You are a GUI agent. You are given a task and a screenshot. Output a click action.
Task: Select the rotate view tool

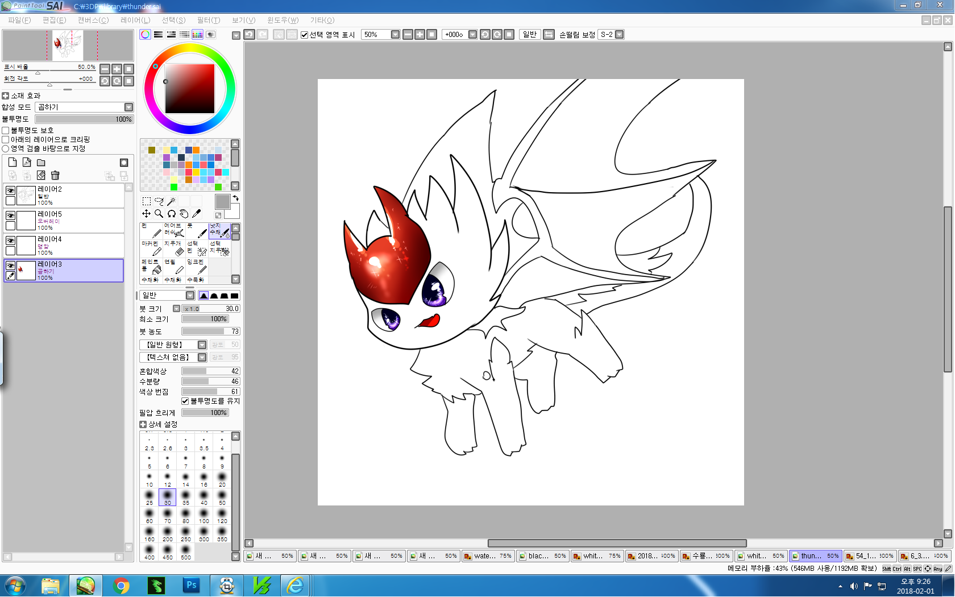[x=171, y=214]
